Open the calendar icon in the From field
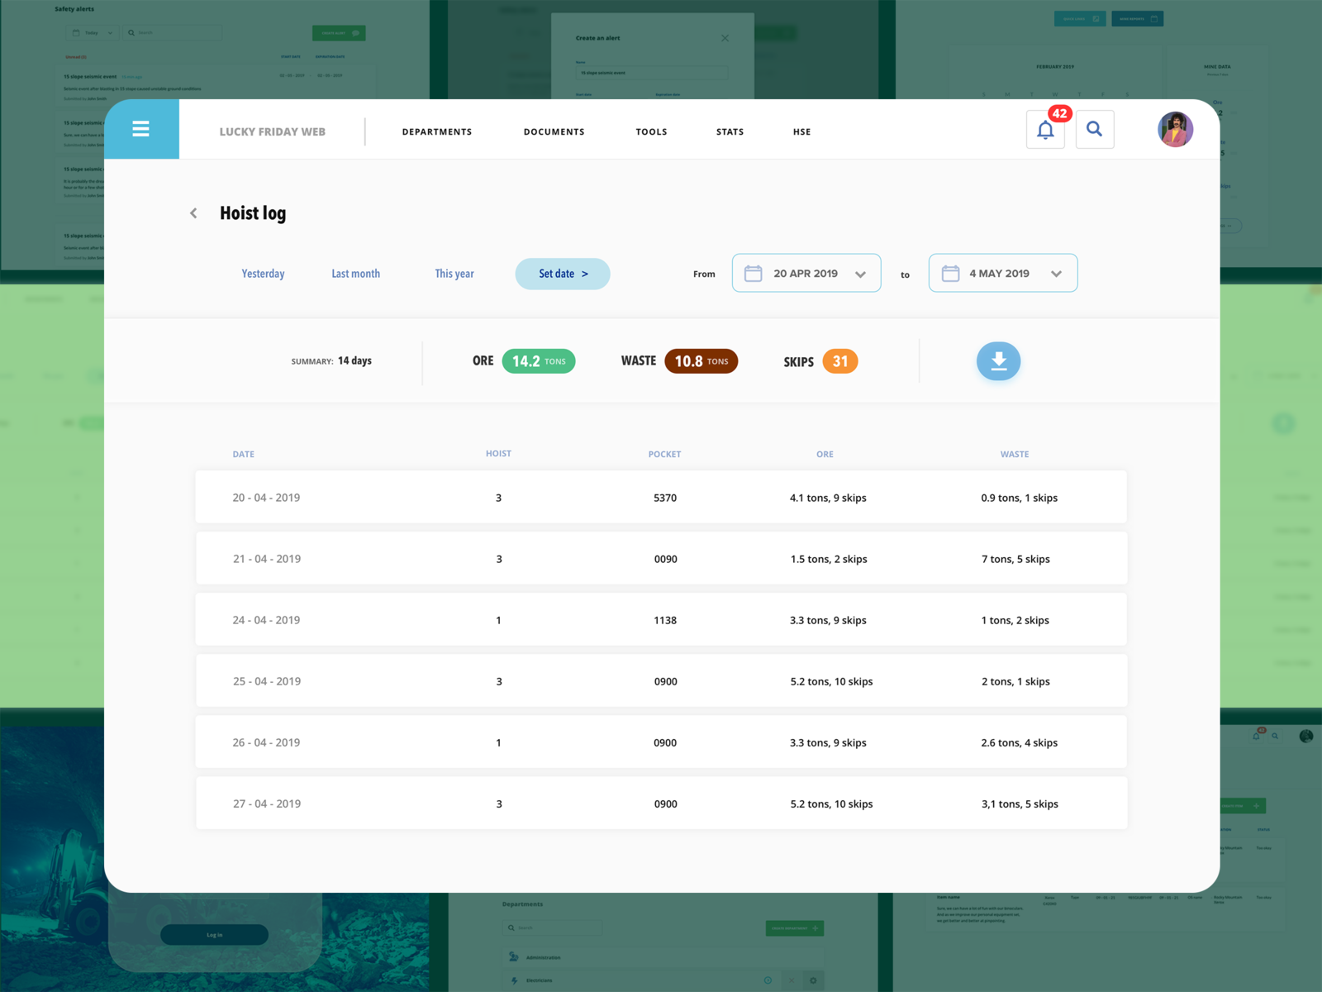Image resolution: width=1322 pixels, height=992 pixels. tap(753, 273)
